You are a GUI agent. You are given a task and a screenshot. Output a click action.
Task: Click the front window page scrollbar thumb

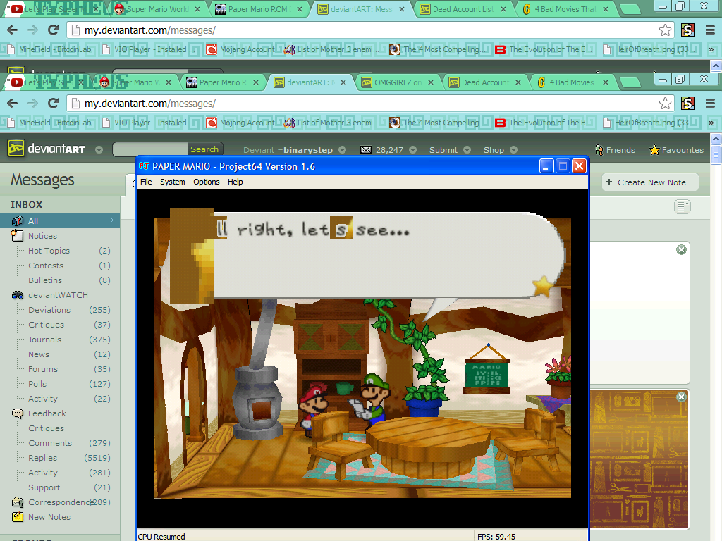tap(716, 154)
